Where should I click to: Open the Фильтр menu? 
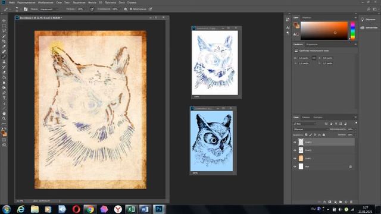(x=92, y=2)
